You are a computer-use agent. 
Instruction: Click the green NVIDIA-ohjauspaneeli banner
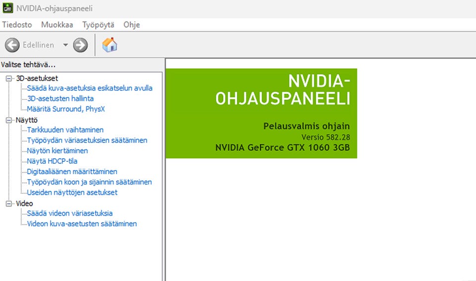pyautogui.click(x=261, y=113)
